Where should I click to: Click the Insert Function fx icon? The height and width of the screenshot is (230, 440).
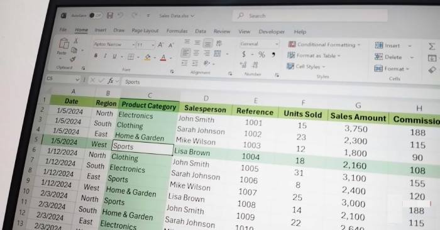(110, 81)
